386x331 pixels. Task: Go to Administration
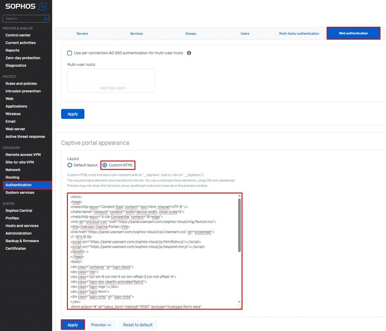19,233
